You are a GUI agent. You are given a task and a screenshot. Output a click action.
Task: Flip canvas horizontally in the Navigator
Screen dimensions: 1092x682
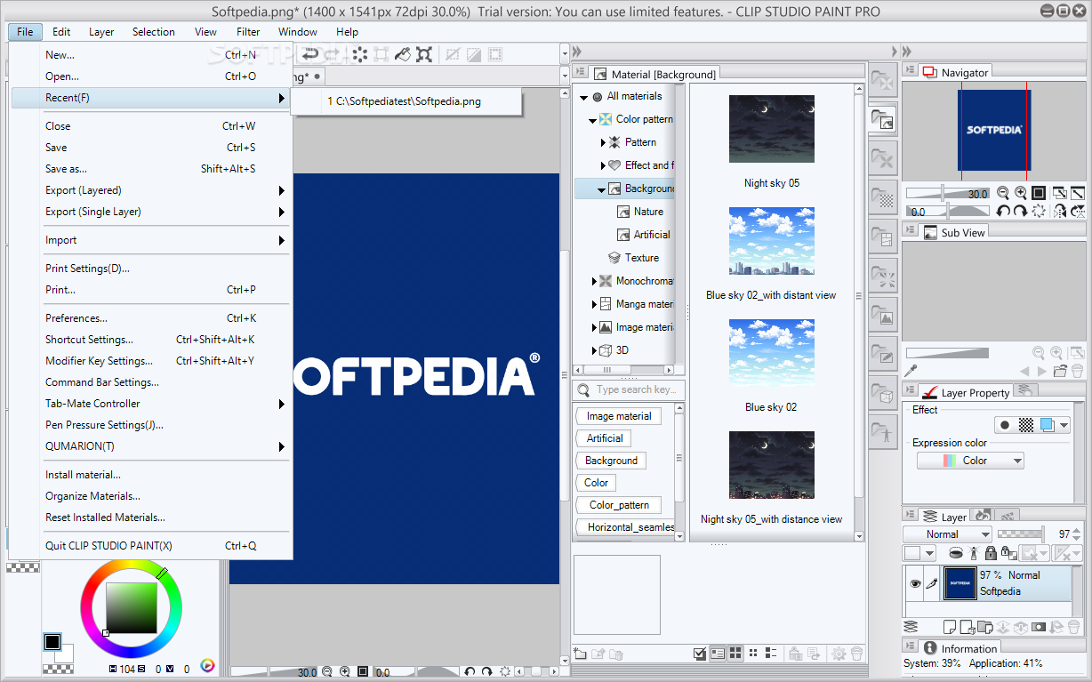pos(1060,212)
